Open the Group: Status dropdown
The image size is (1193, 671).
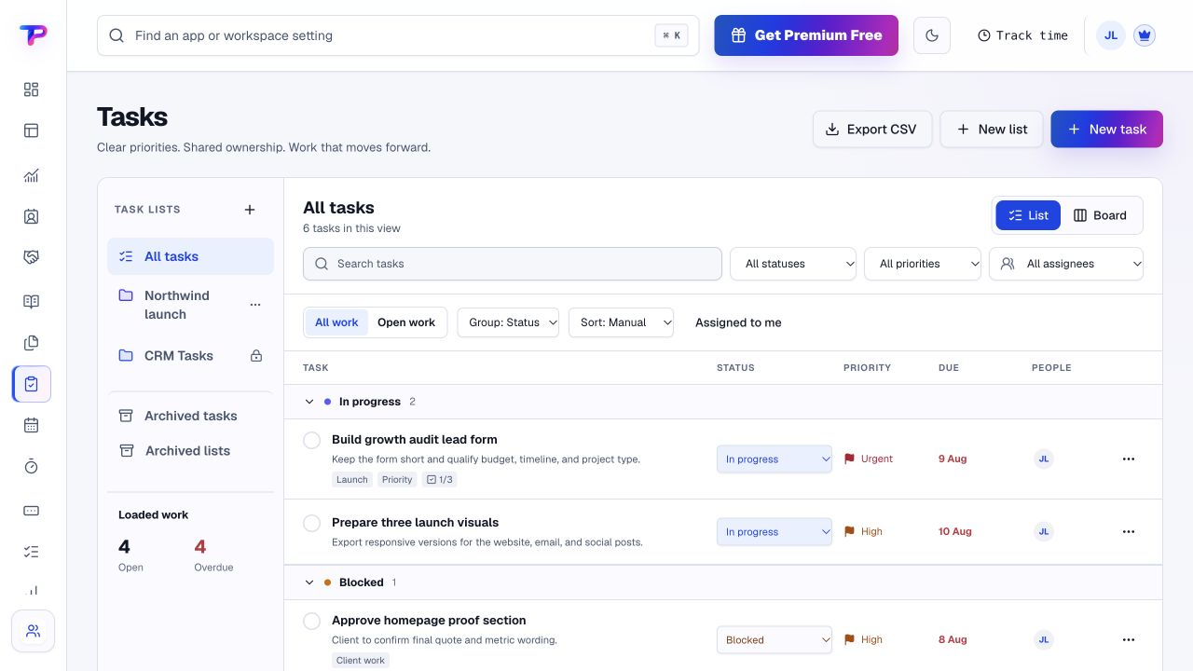pyautogui.click(x=508, y=322)
